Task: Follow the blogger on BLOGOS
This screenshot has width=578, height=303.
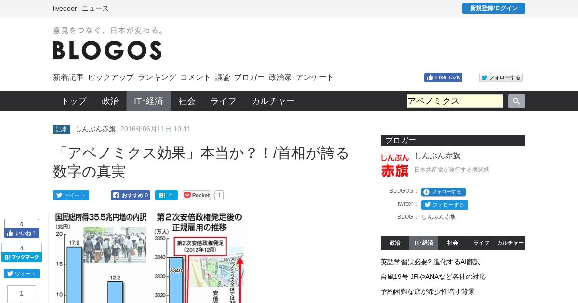Action: coord(444,192)
